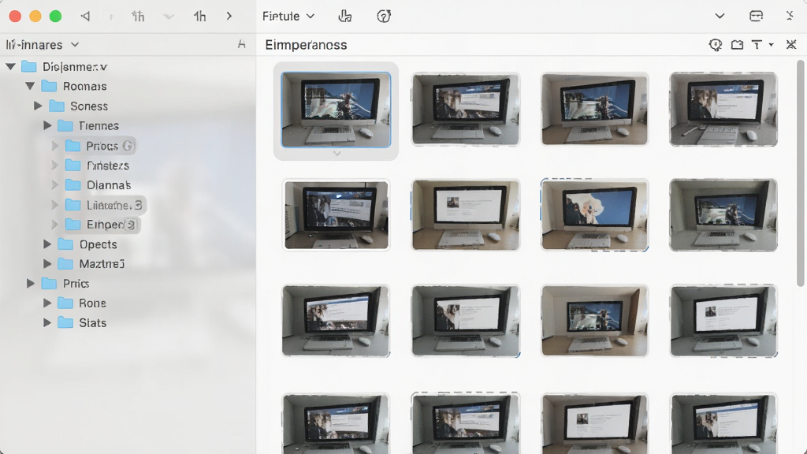
Task: Select the "Liinatne" folder row
Action: coord(105,205)
